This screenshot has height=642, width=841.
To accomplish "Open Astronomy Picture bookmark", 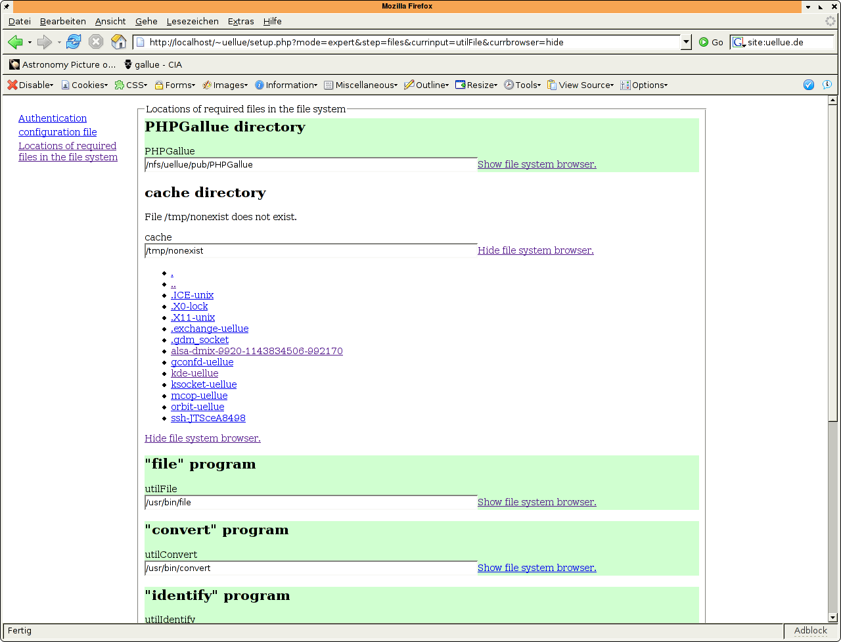I will (x=62, y=64).
